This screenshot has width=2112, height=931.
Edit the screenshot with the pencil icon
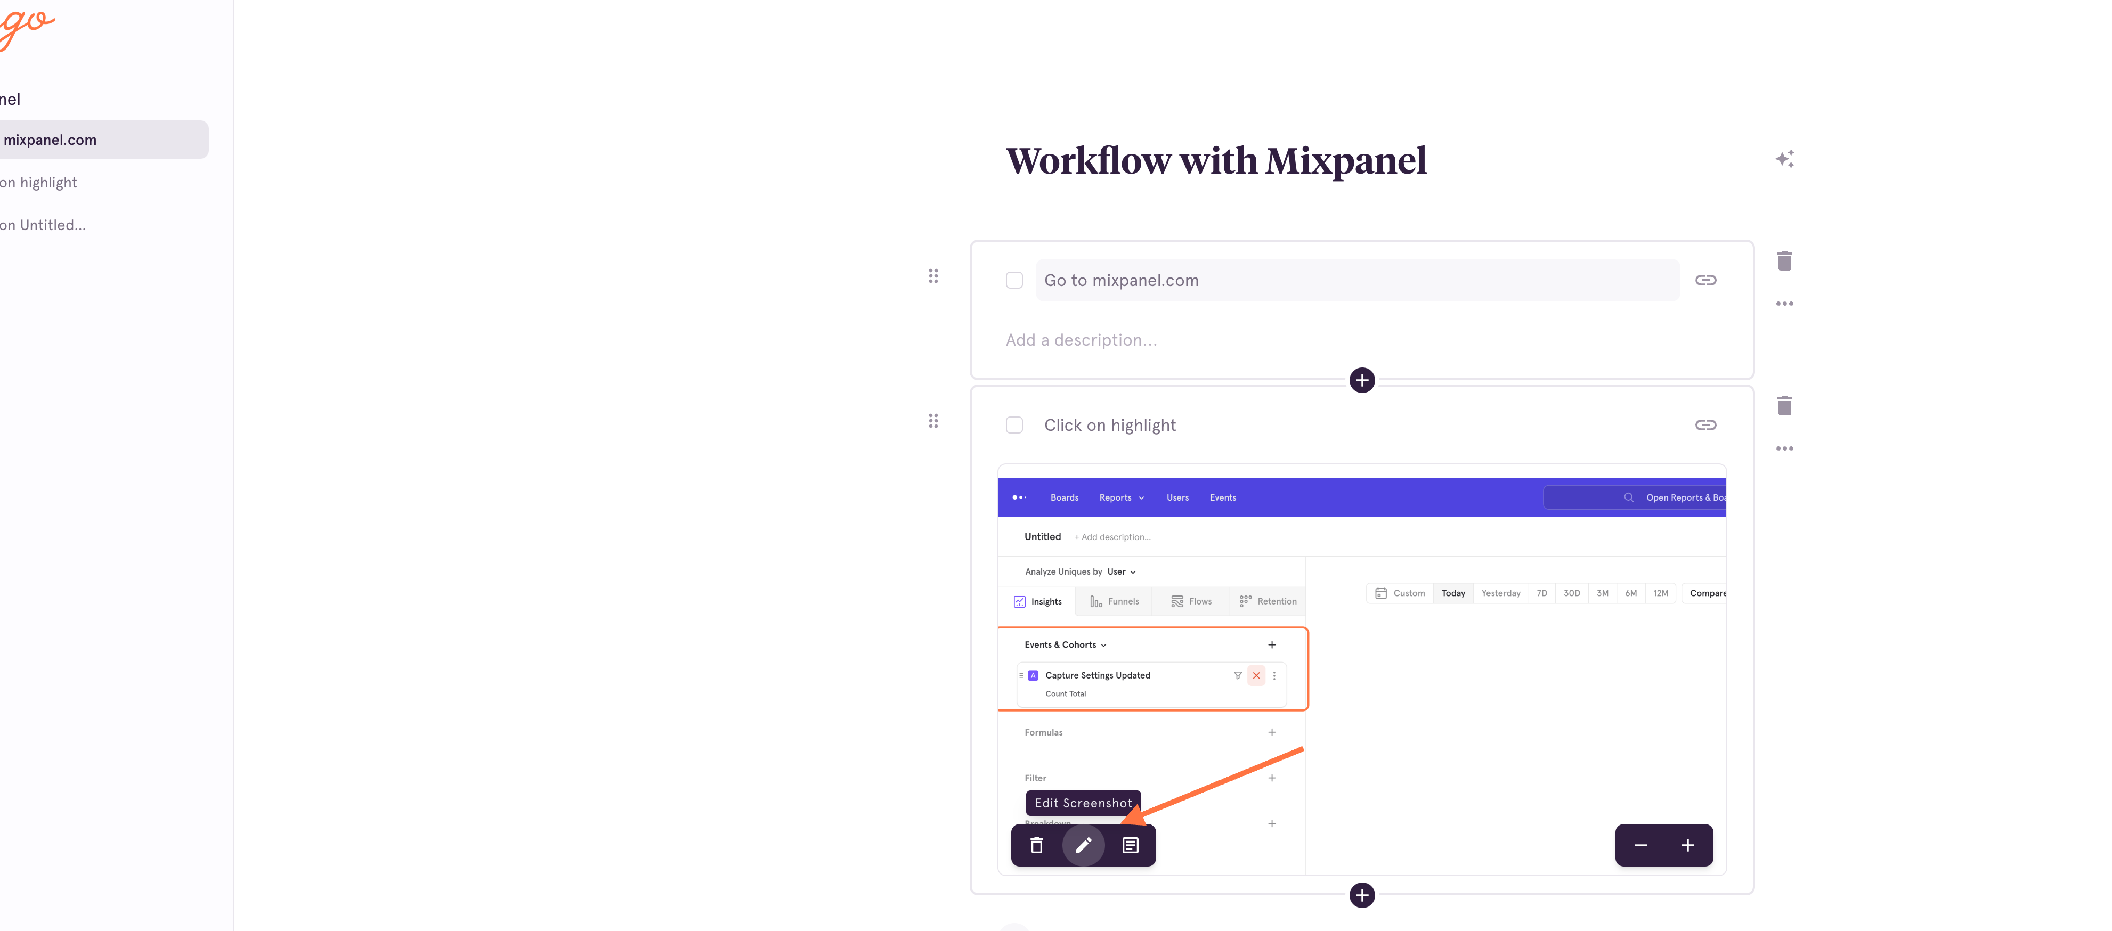pos(1083,845)
